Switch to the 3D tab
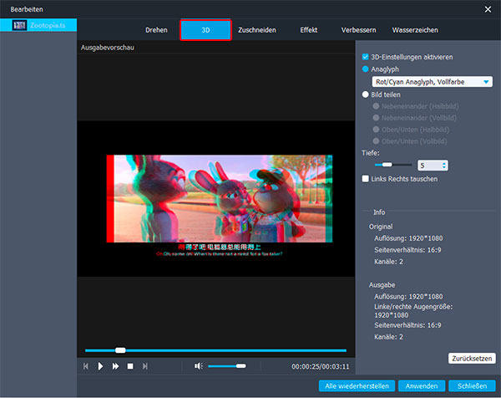This screenshot has width=501, height=398. point(205,30)
